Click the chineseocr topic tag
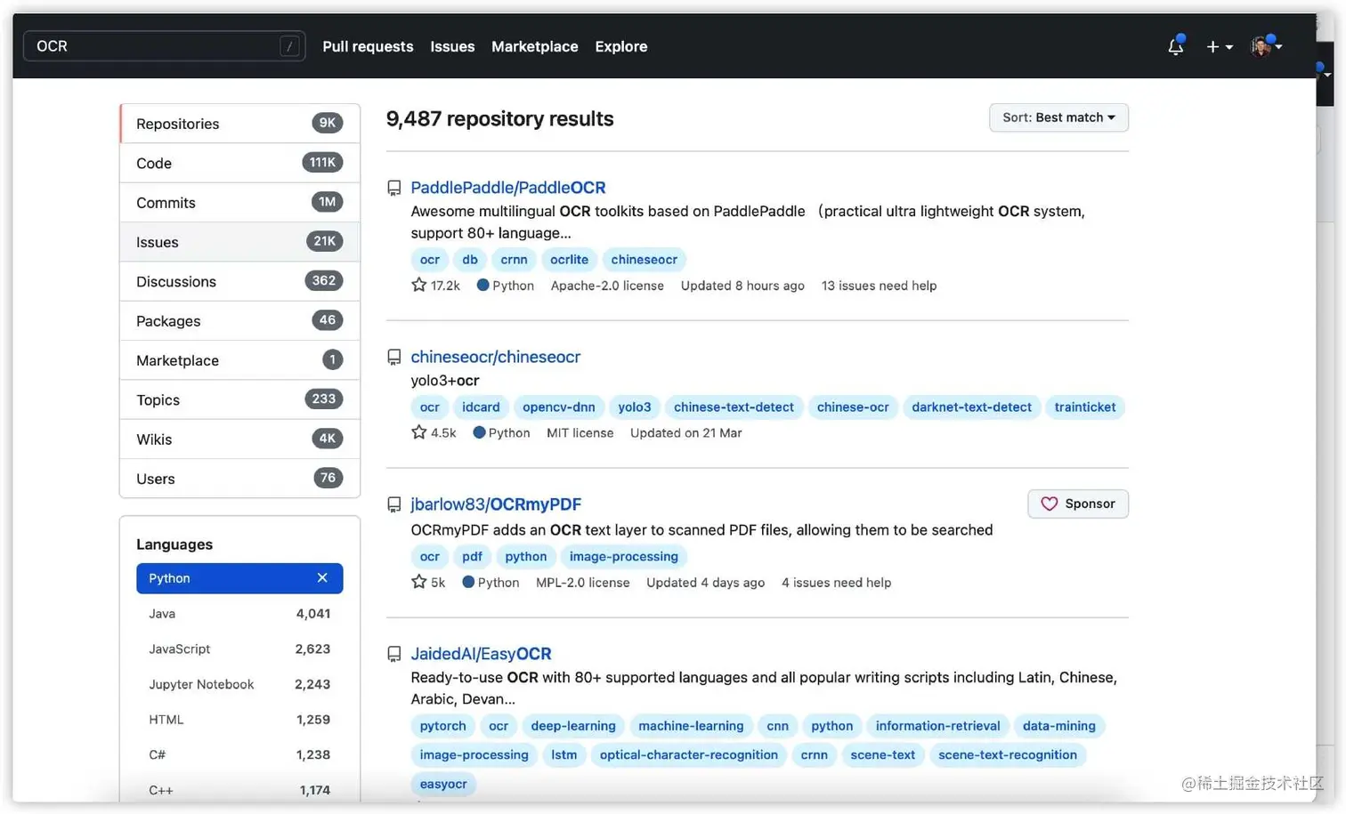The height and width of the screenshot is (814, 1346). [x=644, y=260]
